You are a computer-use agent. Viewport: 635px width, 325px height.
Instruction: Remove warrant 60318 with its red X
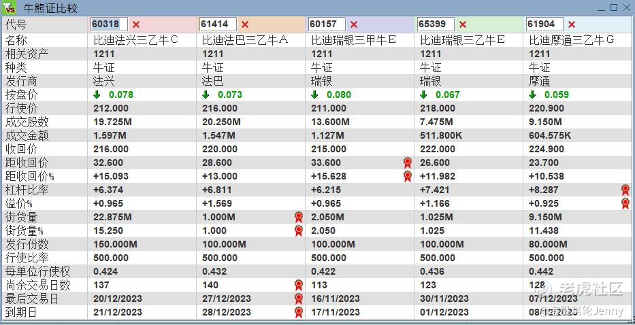(136, 24)
